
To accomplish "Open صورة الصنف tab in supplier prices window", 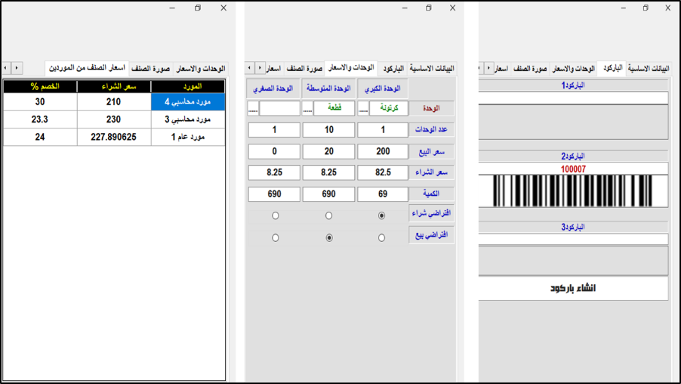I will coord(151,68).
